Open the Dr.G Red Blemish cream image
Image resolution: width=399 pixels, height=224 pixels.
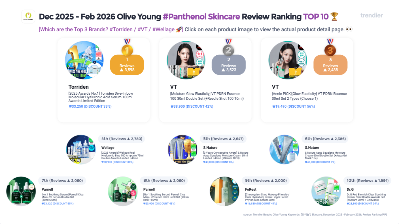326,191
